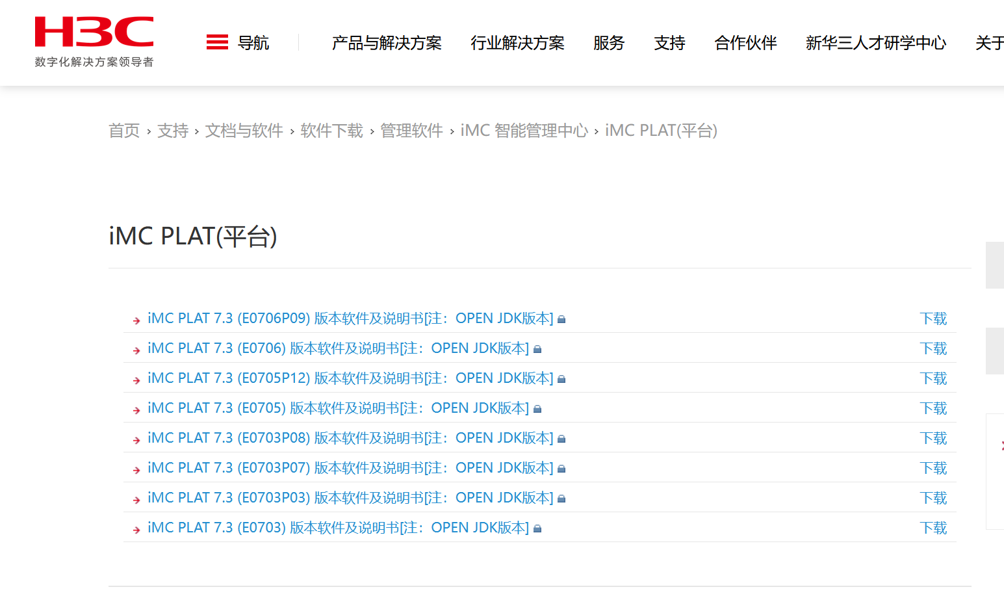Viewport: 1004px width, 613px height.
Task: Open iMC PLAT 7.3 (E0703) software link
Action: click(339, 528)
